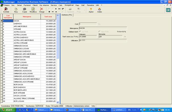
Task: Select the fara TVA radio option
Action: [100, 31]
